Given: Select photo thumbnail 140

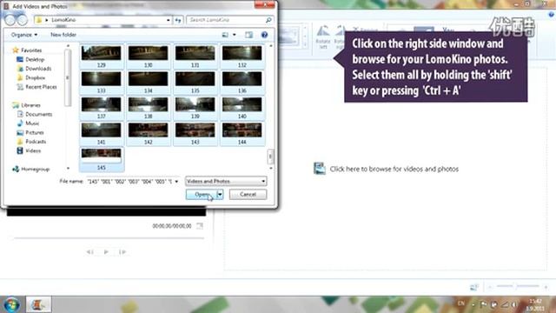Looking at the screenshot, I should click(242, 108).
